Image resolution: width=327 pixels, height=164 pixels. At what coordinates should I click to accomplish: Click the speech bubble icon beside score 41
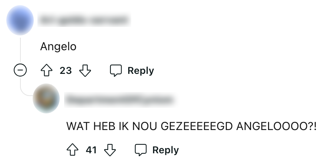pyautogui.click(x=141, y=150)
